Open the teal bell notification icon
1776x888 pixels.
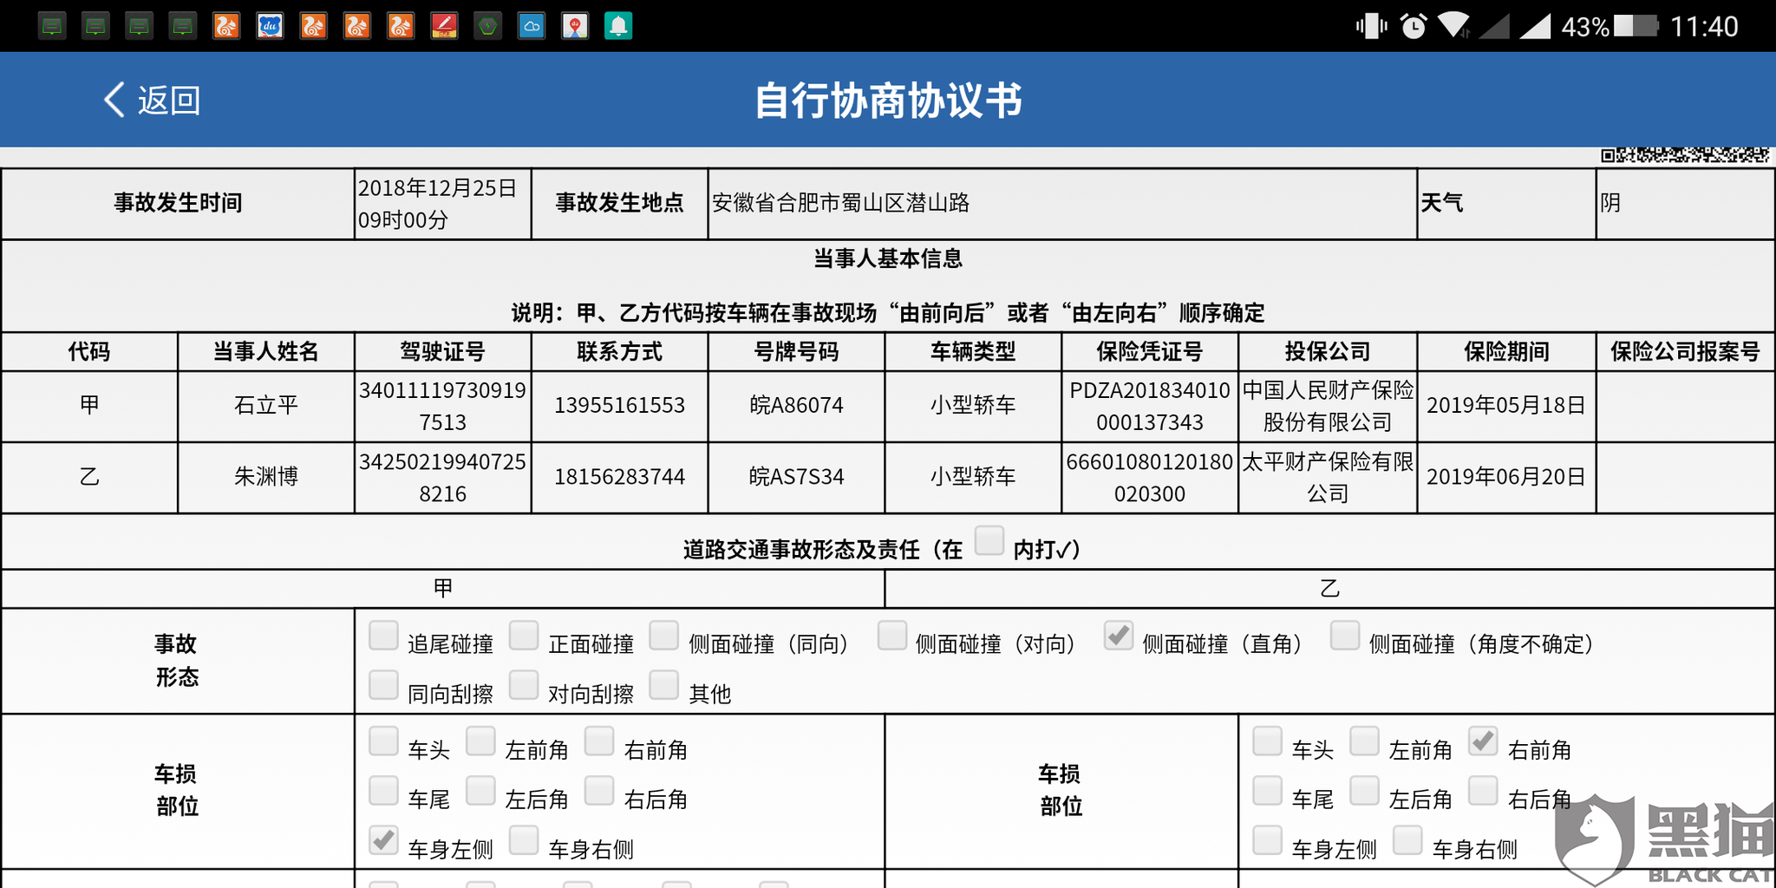click(x=618, y=25)
